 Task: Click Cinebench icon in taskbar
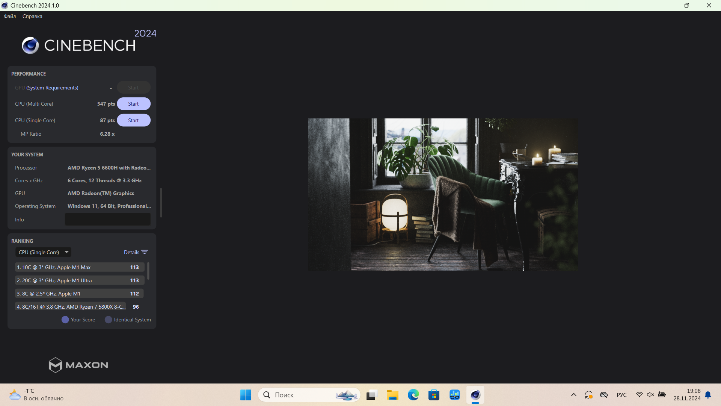(x=475, y=395)
